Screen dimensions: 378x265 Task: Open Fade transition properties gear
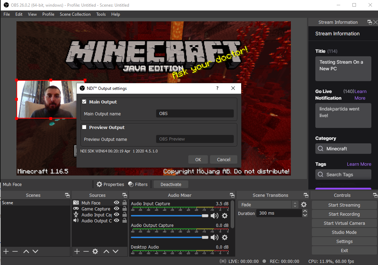[304, 205]
